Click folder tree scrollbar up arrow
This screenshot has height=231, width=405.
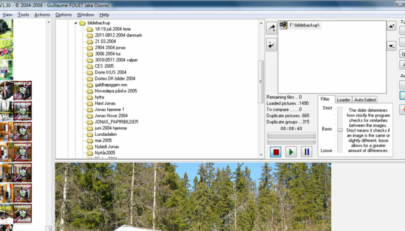(261, 23)
